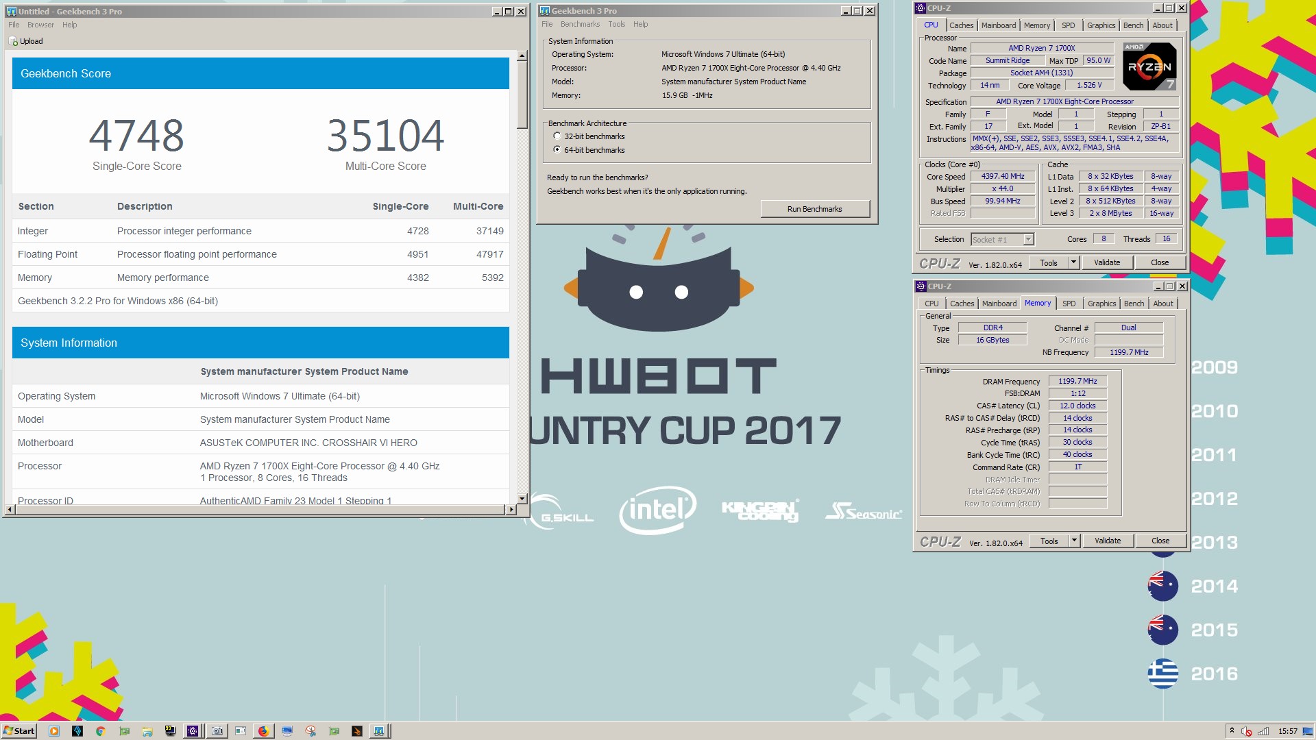Switch to Caches tab in upper CPU-Z
The image size is (1316, 740).
pos(961,25)
